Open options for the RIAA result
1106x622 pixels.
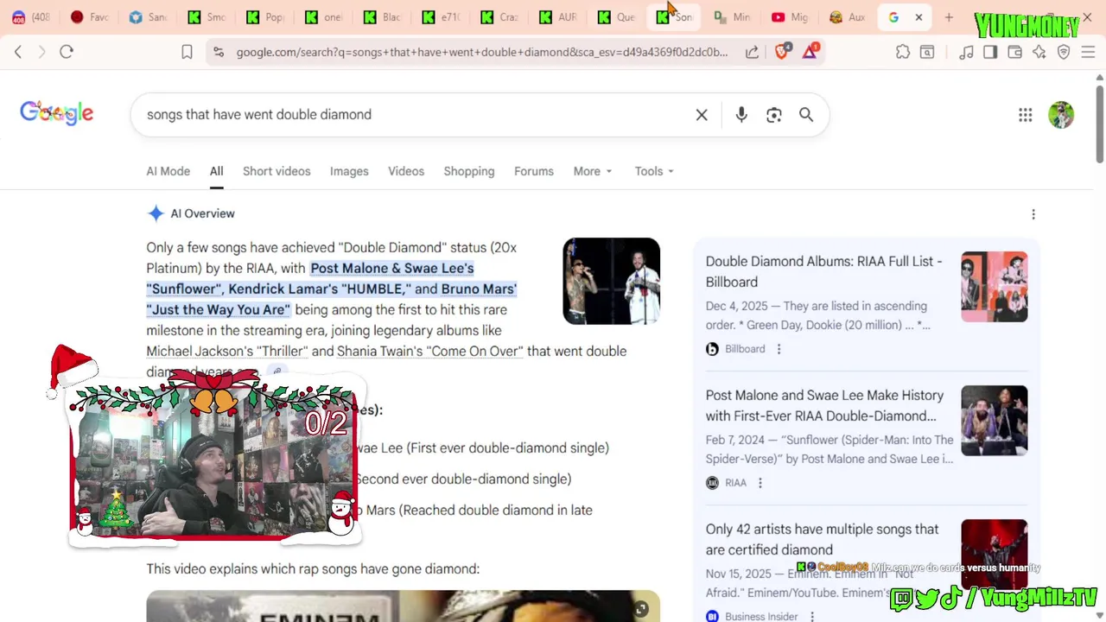tap(760, 483)
